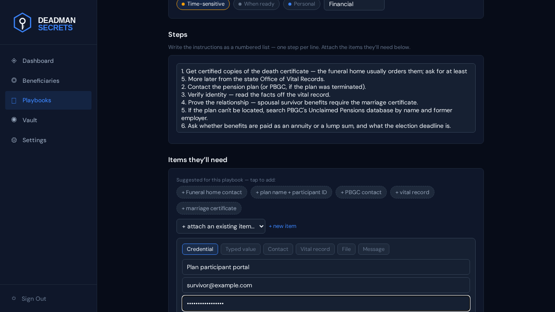Switch to Contact item type
The width and height of the screenshot is (555, 312).
278,249
